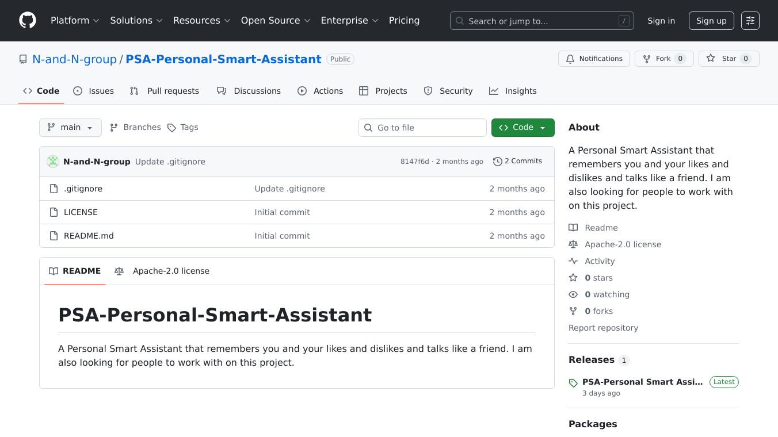The image size is (778, 437).
Task: Open the latest PSA-Personal Smart Assistant release
Action: click(x=642, y=382)
